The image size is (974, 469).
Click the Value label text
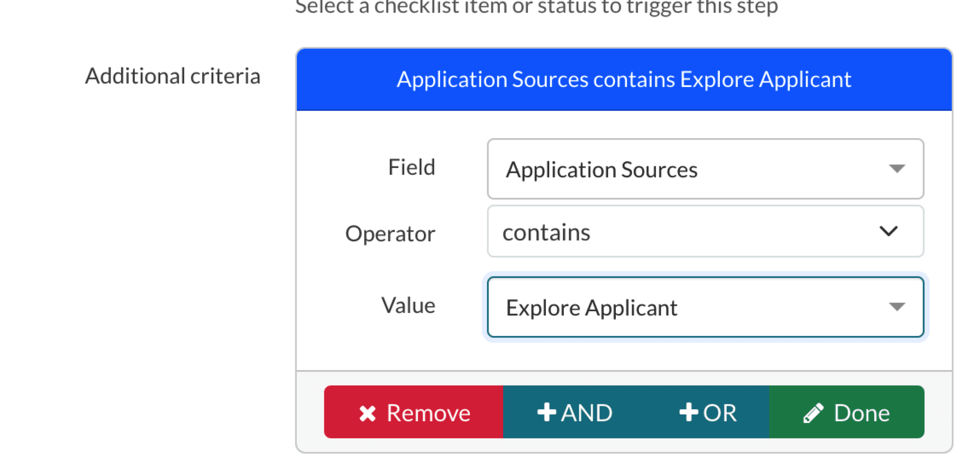pos(408,305)
